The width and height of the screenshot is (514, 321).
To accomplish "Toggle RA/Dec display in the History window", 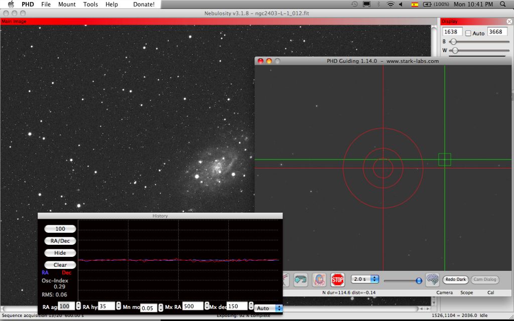I will point(60,241).
